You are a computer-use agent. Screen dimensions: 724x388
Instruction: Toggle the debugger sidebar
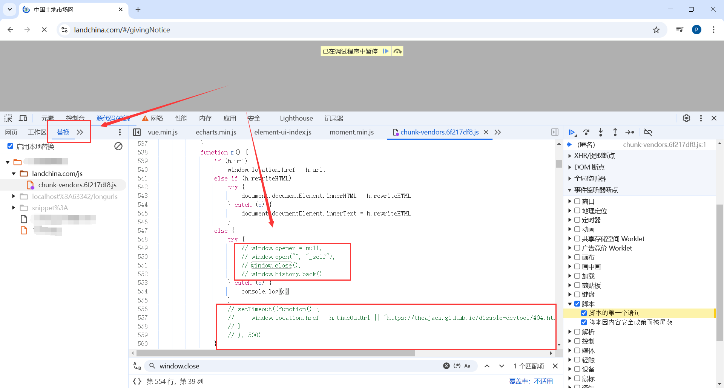pos(555,132)
